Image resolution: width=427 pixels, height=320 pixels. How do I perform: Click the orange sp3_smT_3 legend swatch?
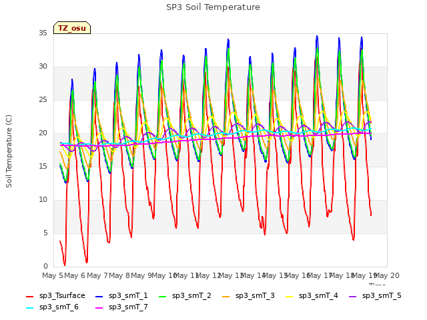226,296
